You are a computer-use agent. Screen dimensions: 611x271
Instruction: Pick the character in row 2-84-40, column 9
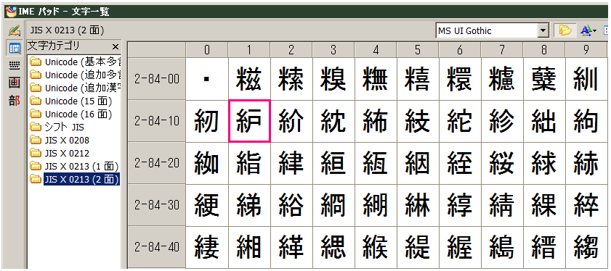pos(586,247)
